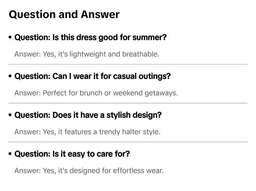Click the "Question and Answer" heading
Image resolution: width=256 pixels, height=191 pixels.
click(64, 14)
